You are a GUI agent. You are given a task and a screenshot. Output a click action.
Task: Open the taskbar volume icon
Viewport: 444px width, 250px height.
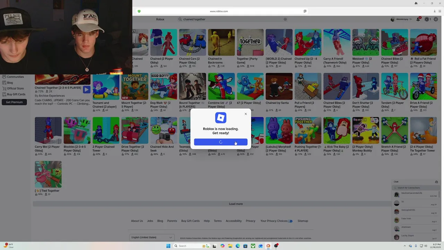click(426, 246)
